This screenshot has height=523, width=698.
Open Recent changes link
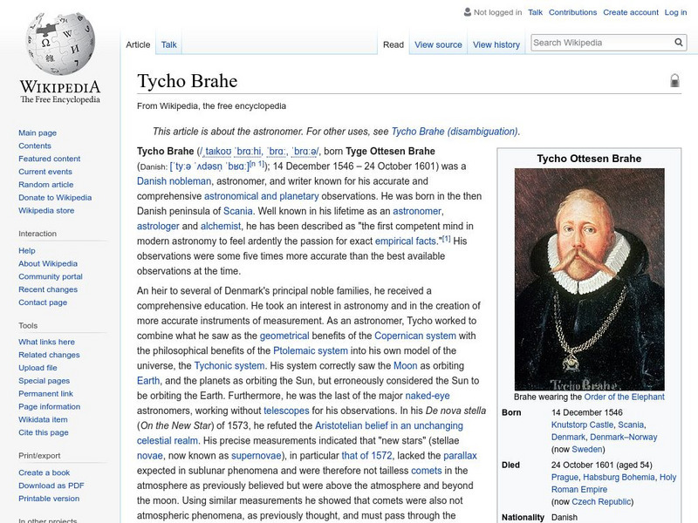48,289
